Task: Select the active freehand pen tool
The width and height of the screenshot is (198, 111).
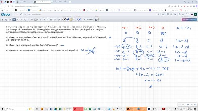Action: pyautogui.click(x=14, y=19)
